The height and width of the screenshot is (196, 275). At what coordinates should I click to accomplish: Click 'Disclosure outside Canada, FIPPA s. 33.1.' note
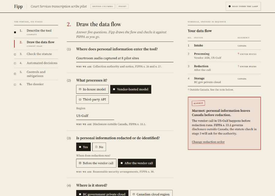click(x=119, y=124)
